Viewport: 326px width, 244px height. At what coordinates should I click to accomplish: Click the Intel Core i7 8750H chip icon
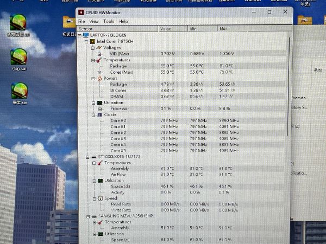pos(92,42)
